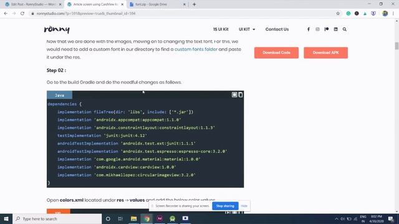This screenshot has width=399, height=224.
Task: Show hidden system tray icons
Action: coord(337,218)
